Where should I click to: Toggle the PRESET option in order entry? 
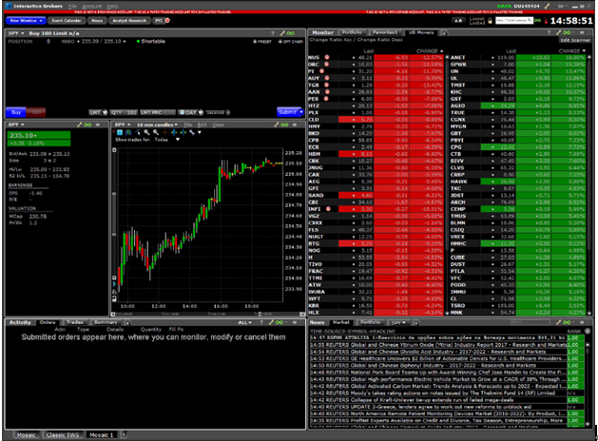click(x=262, y=42)
